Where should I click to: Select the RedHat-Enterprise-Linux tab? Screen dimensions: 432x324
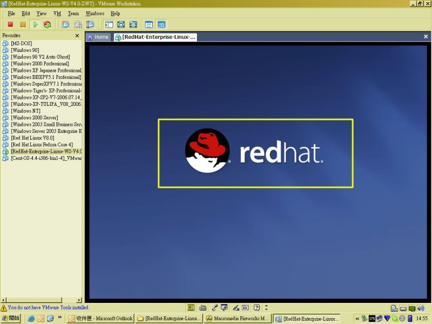coord(156,37)
